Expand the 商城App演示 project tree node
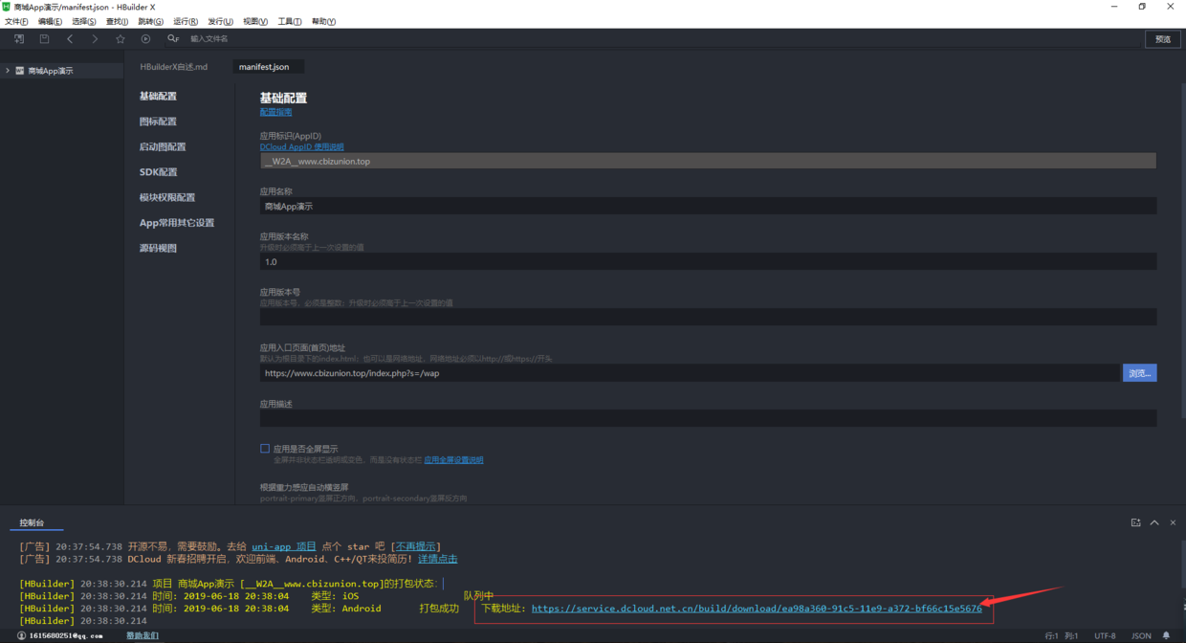The height and width of the screenshot is (643, 1186). [x=8, y=71]
